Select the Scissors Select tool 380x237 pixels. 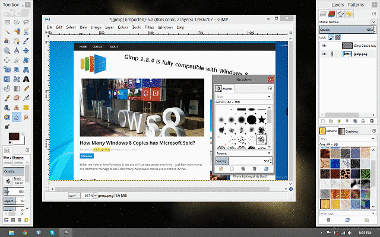click(x=26, y=31)
